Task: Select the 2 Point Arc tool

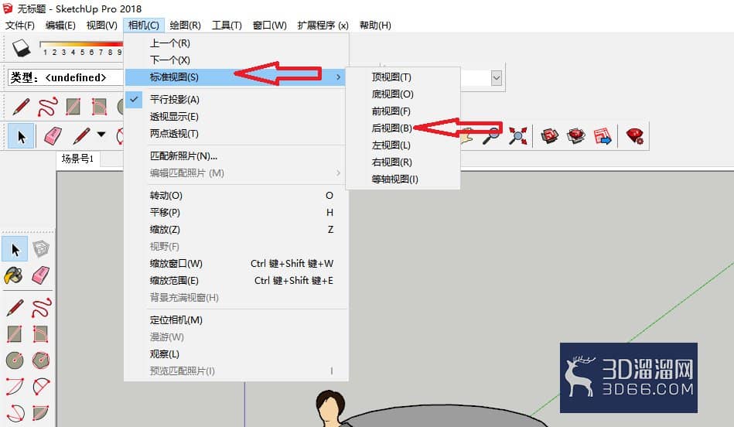Action: 41,387
